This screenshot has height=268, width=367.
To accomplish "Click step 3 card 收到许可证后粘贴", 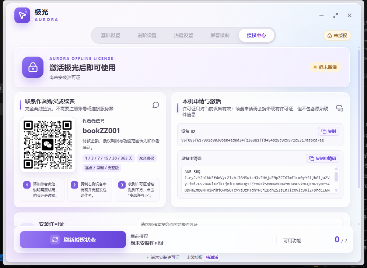I will click(x=137, y=190).
